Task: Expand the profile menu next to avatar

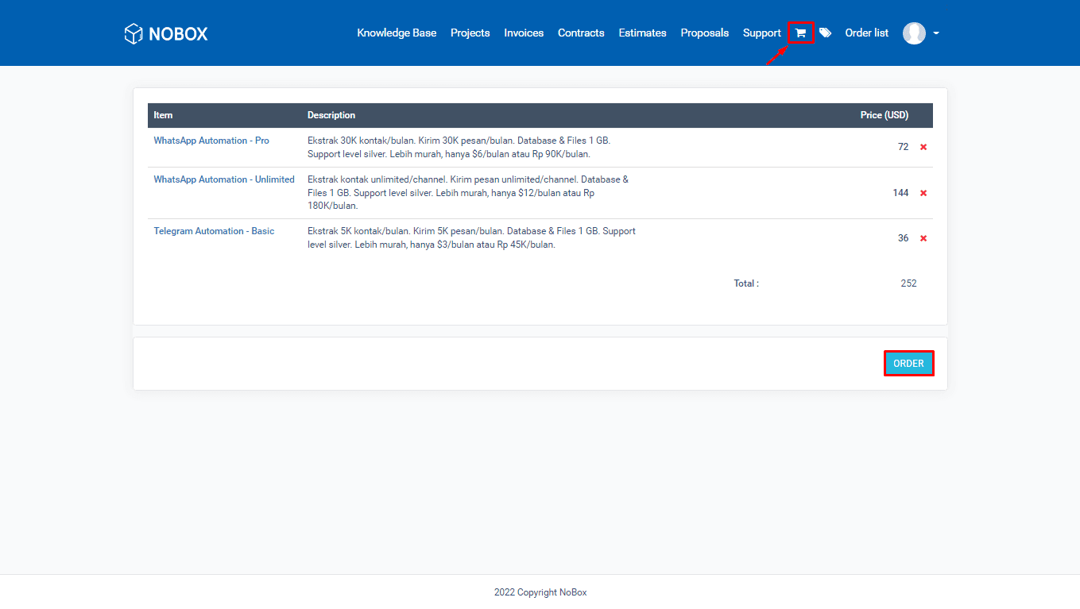Action: coord(935,33)
